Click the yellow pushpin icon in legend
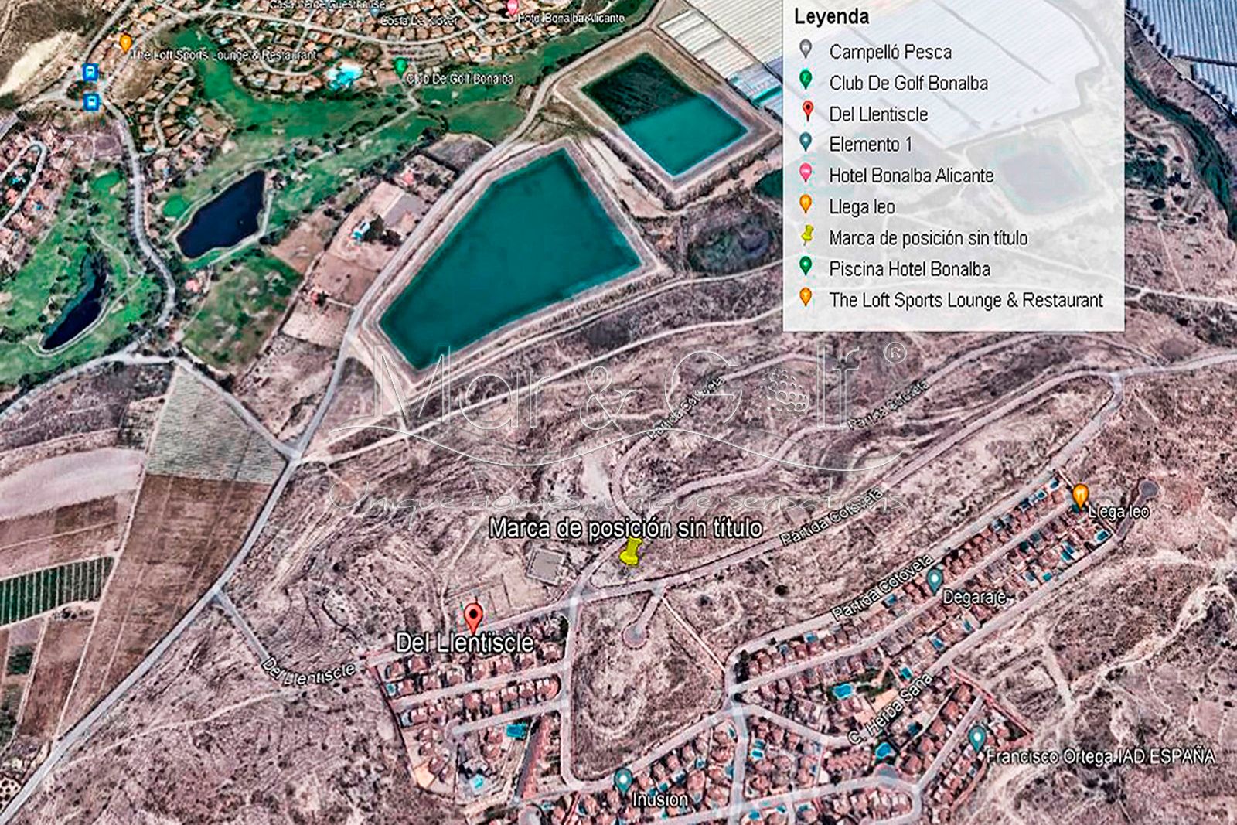 [806, 236]
